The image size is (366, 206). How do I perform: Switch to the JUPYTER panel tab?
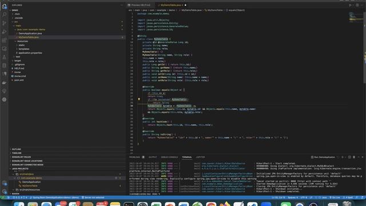coord(200,157)
